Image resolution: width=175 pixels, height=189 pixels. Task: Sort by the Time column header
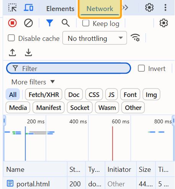tap(165, 170)
